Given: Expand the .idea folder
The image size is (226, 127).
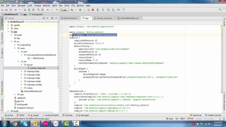Looking at the screenshot, I should (x=8, y=29).
